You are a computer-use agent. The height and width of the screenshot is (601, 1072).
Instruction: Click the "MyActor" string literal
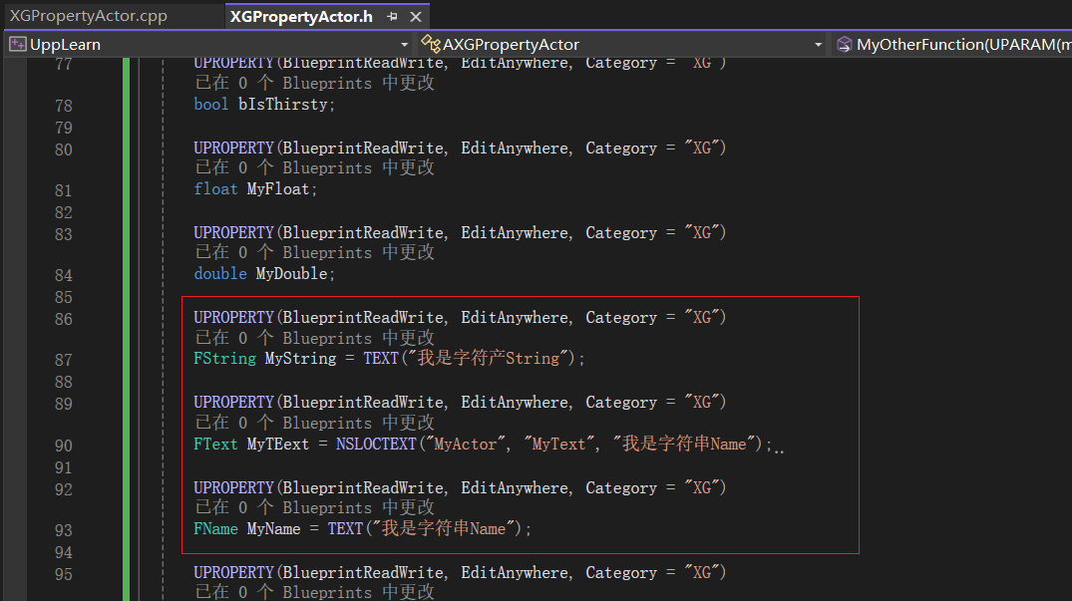pos(466,444)
